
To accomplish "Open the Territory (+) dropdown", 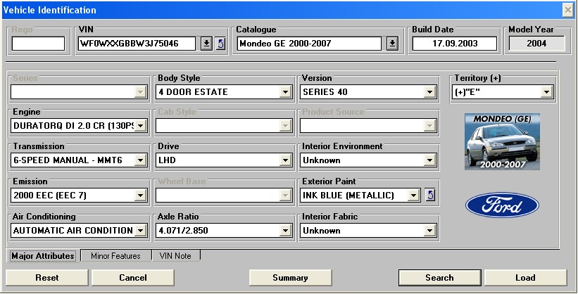I will coord(546,92).
